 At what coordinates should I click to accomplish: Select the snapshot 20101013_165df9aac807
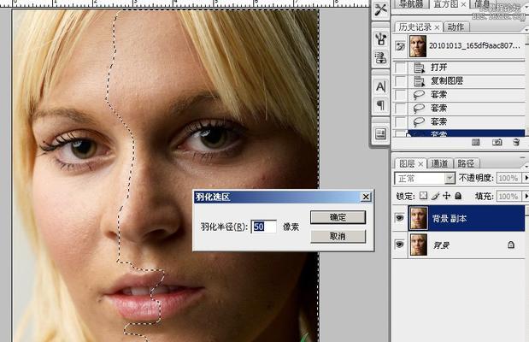tap(474, 45)
